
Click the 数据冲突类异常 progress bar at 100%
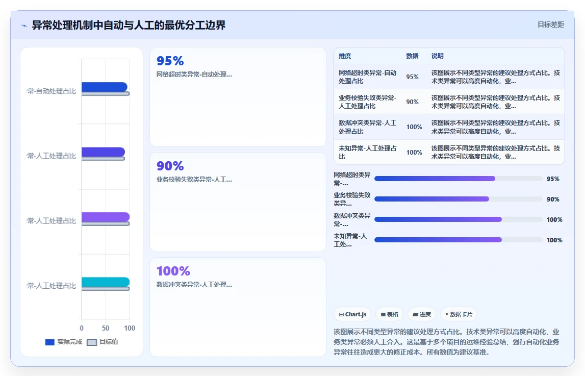point(458,219)
